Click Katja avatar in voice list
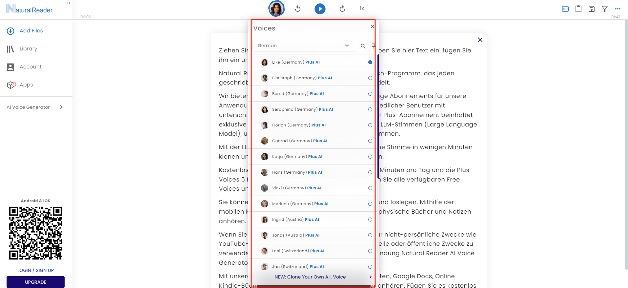This screenshot has width=628, height=288. pos(265,157)
